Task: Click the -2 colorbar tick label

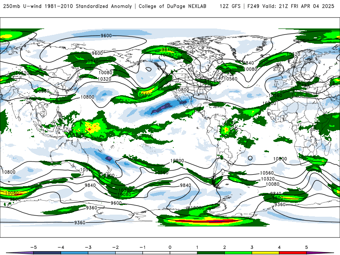Action: [115, 247]
